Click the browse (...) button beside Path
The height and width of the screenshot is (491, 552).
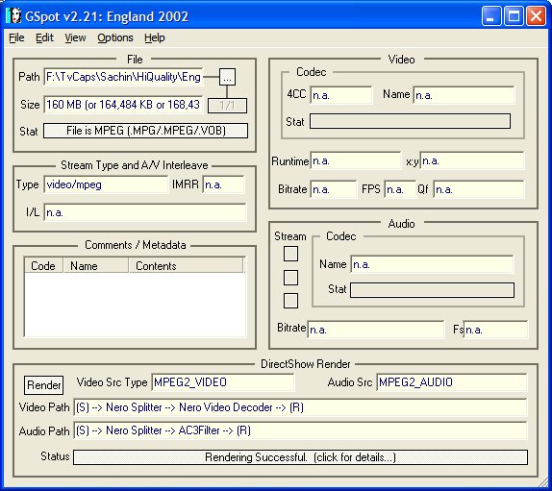227,77
